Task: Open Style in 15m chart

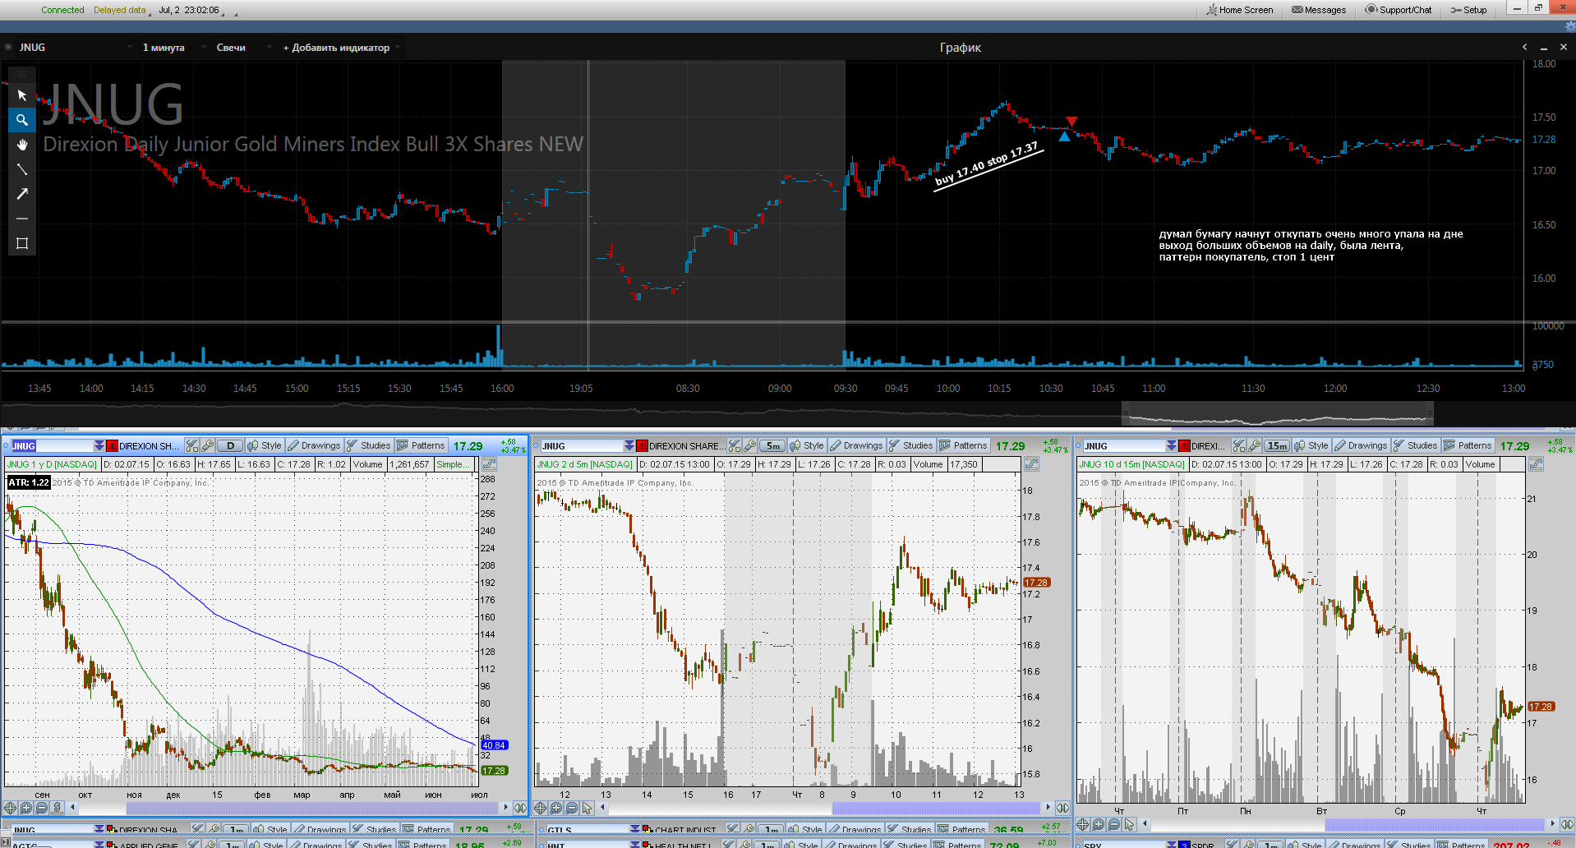Action: coord(1311,445)
